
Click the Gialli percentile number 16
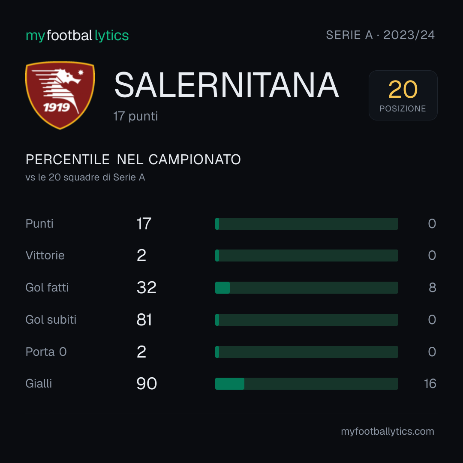(x=430, y=384)
